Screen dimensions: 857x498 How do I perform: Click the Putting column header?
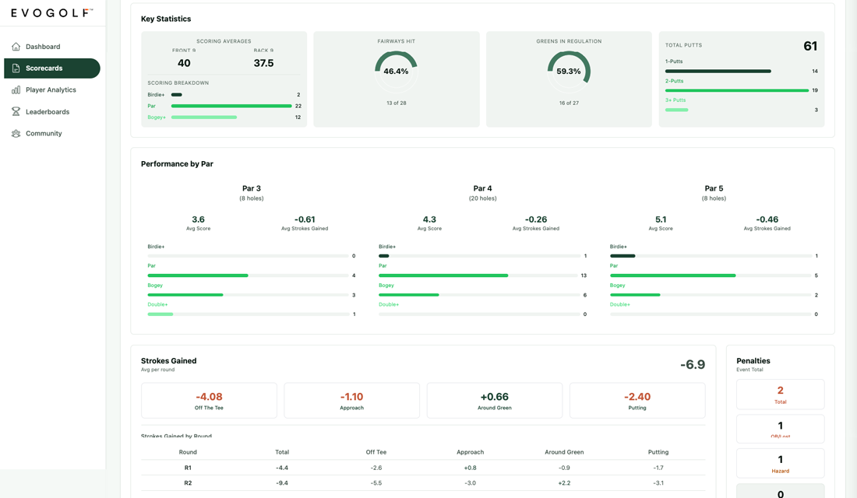658,452
